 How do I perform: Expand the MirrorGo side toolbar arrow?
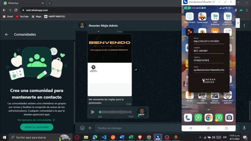tap(238, 23)
